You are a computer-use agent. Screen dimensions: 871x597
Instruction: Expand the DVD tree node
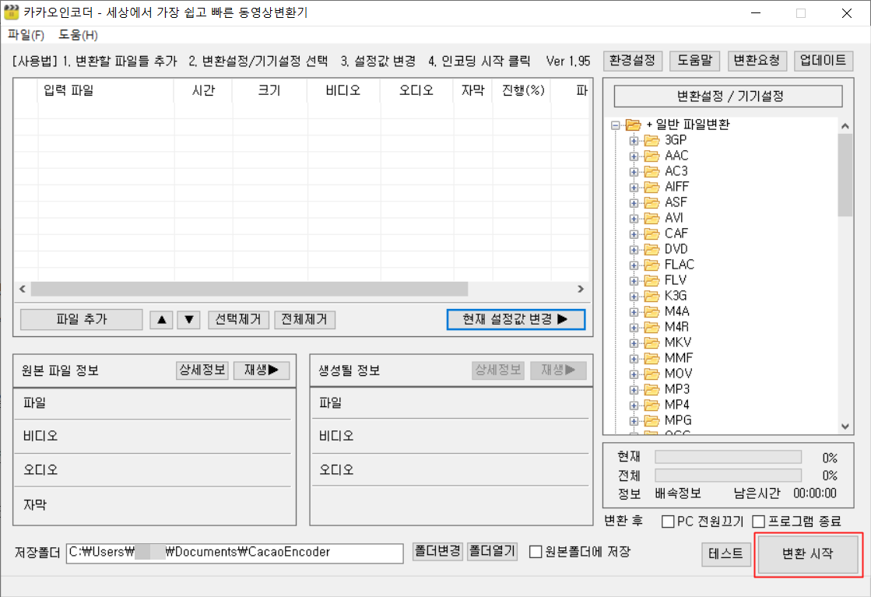[x=634, y=249]
